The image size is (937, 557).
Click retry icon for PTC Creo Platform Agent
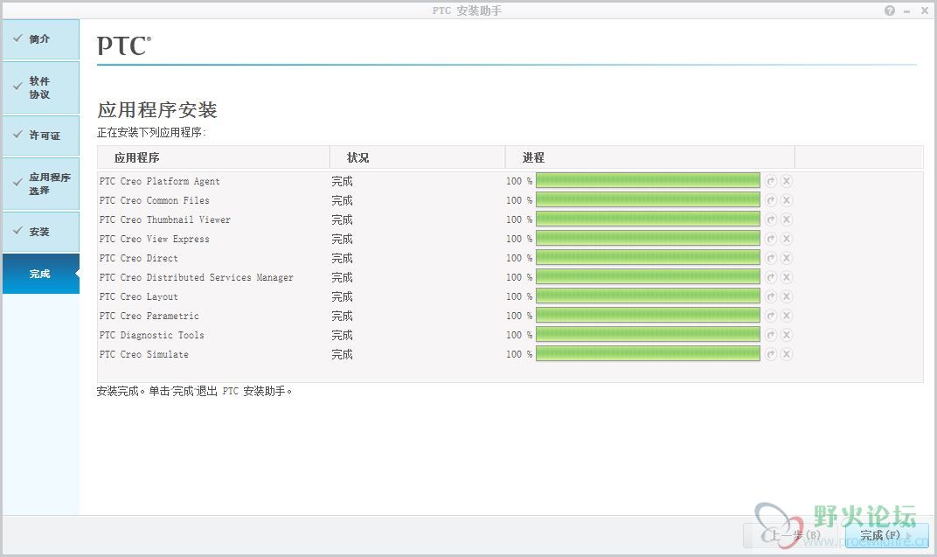coord(771,181)
